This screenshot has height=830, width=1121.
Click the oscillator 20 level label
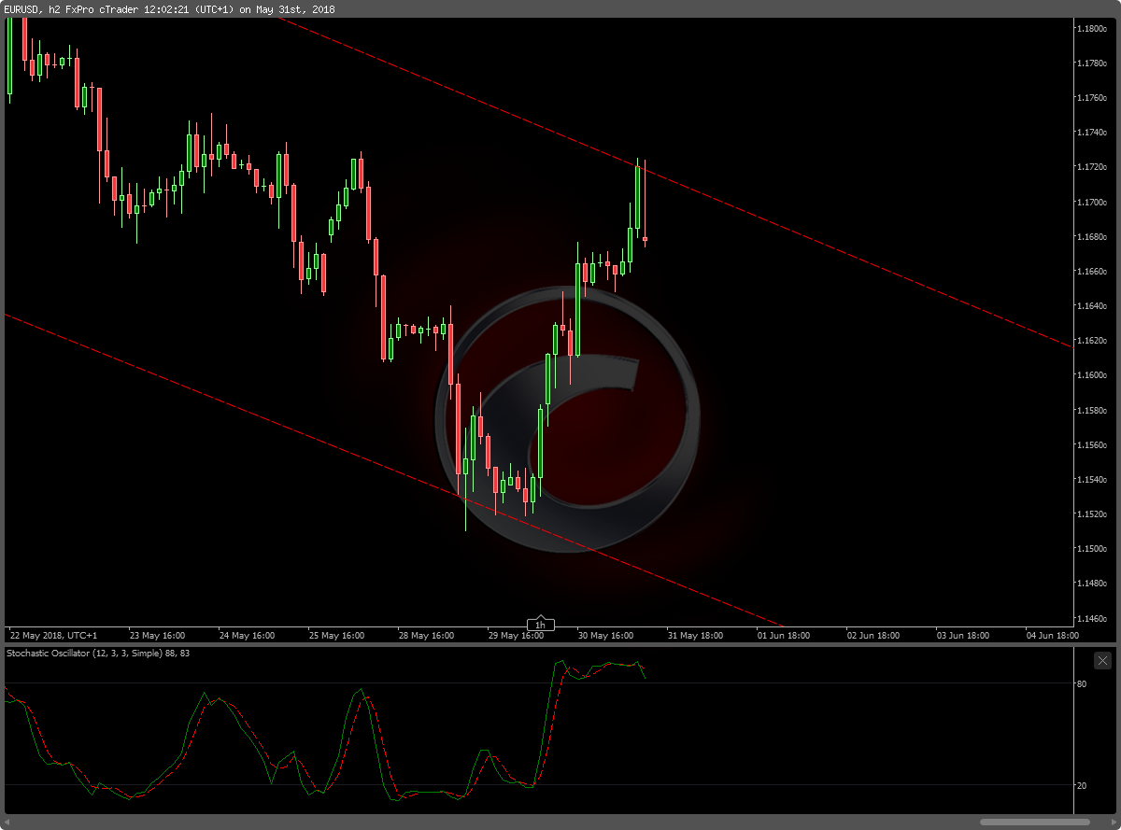[1082, 785]
